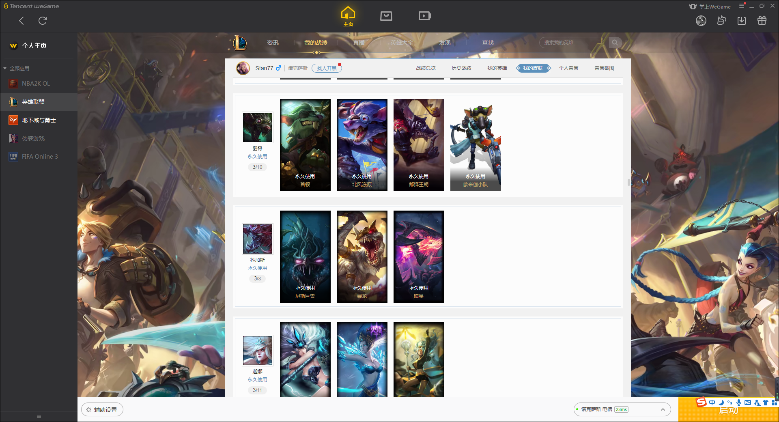View the 尼斯巨兽 skin card
Screen dimensions: 779x422
point(305,256)
